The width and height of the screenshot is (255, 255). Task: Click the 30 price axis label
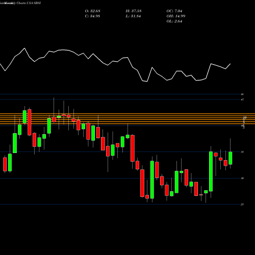pos(242,178)
